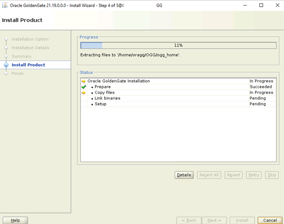Click the Installation Option step circle

[x=6, y=39]
